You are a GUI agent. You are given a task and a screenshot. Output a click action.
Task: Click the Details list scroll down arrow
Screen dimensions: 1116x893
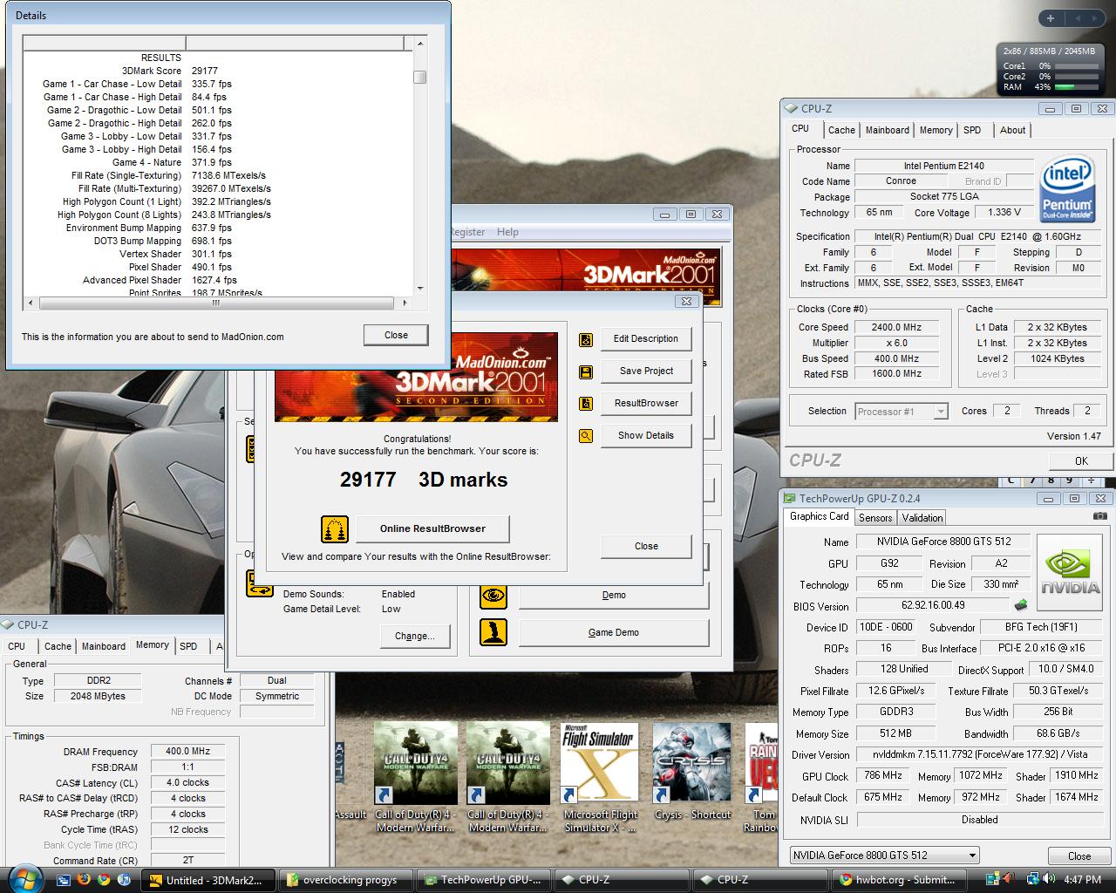click(x=419, y=289)
